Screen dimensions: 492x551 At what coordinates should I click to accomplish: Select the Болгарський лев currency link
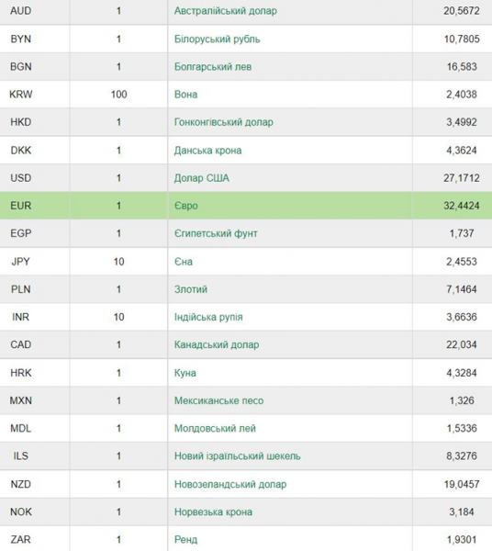click(213, 66)
